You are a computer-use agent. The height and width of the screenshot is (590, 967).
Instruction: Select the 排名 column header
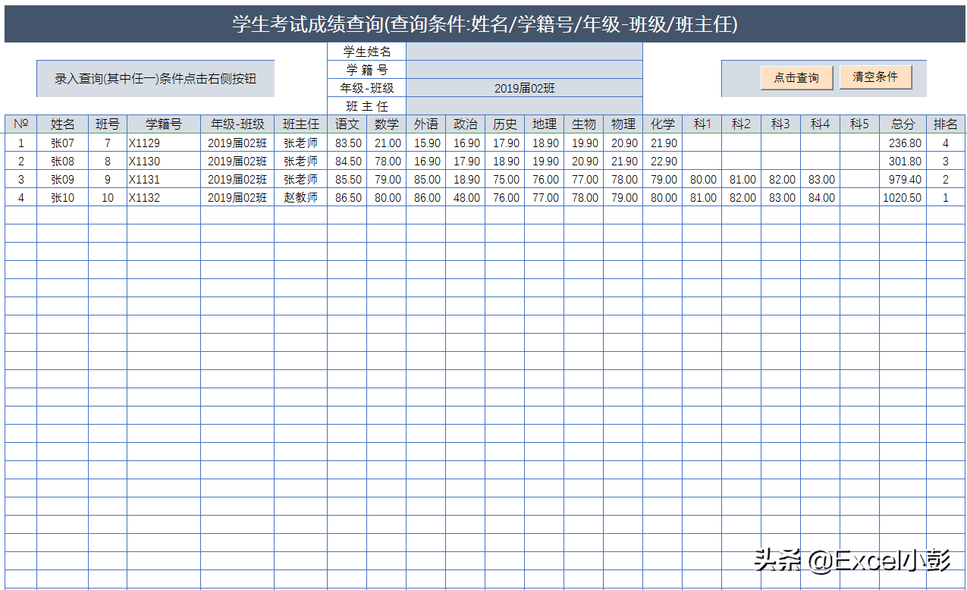coord(946,124)
